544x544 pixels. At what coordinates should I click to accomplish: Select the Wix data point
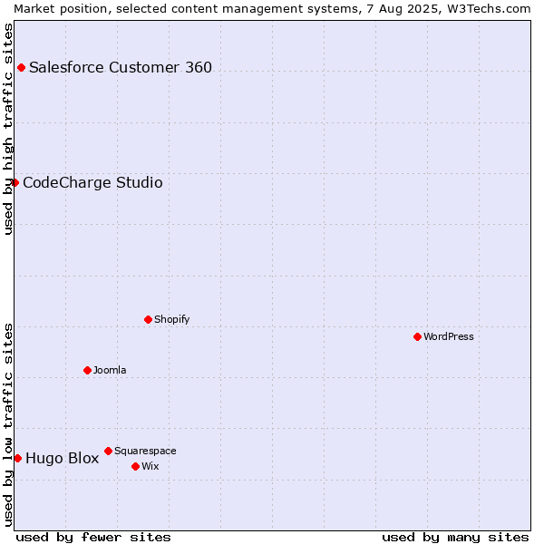point(136,467)
